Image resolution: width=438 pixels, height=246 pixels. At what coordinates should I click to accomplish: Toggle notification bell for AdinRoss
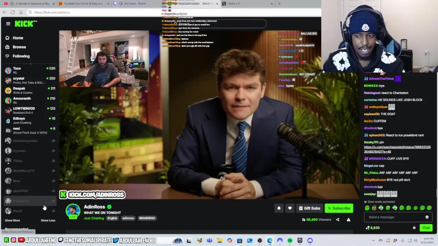pos(279,208)
